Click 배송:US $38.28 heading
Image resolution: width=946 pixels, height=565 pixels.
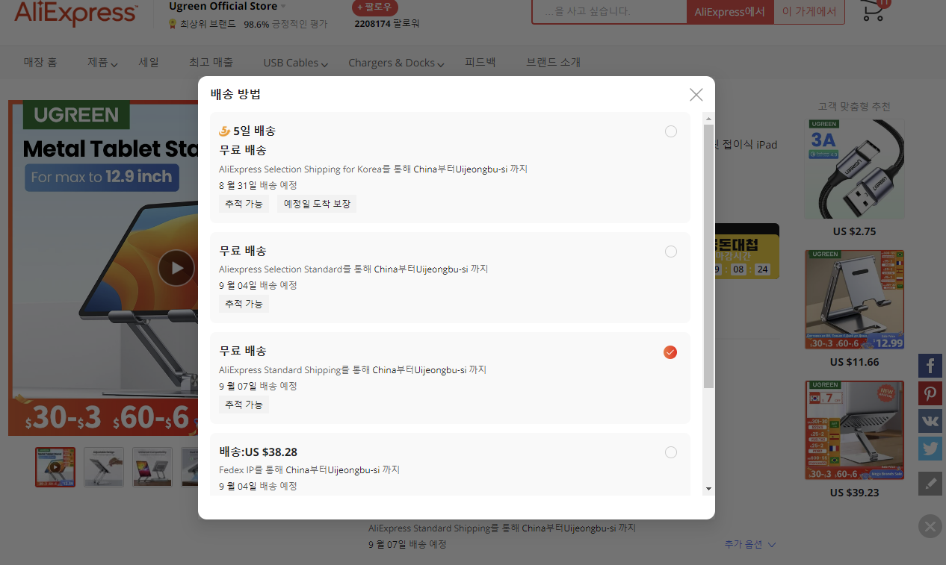coord(259,452)
